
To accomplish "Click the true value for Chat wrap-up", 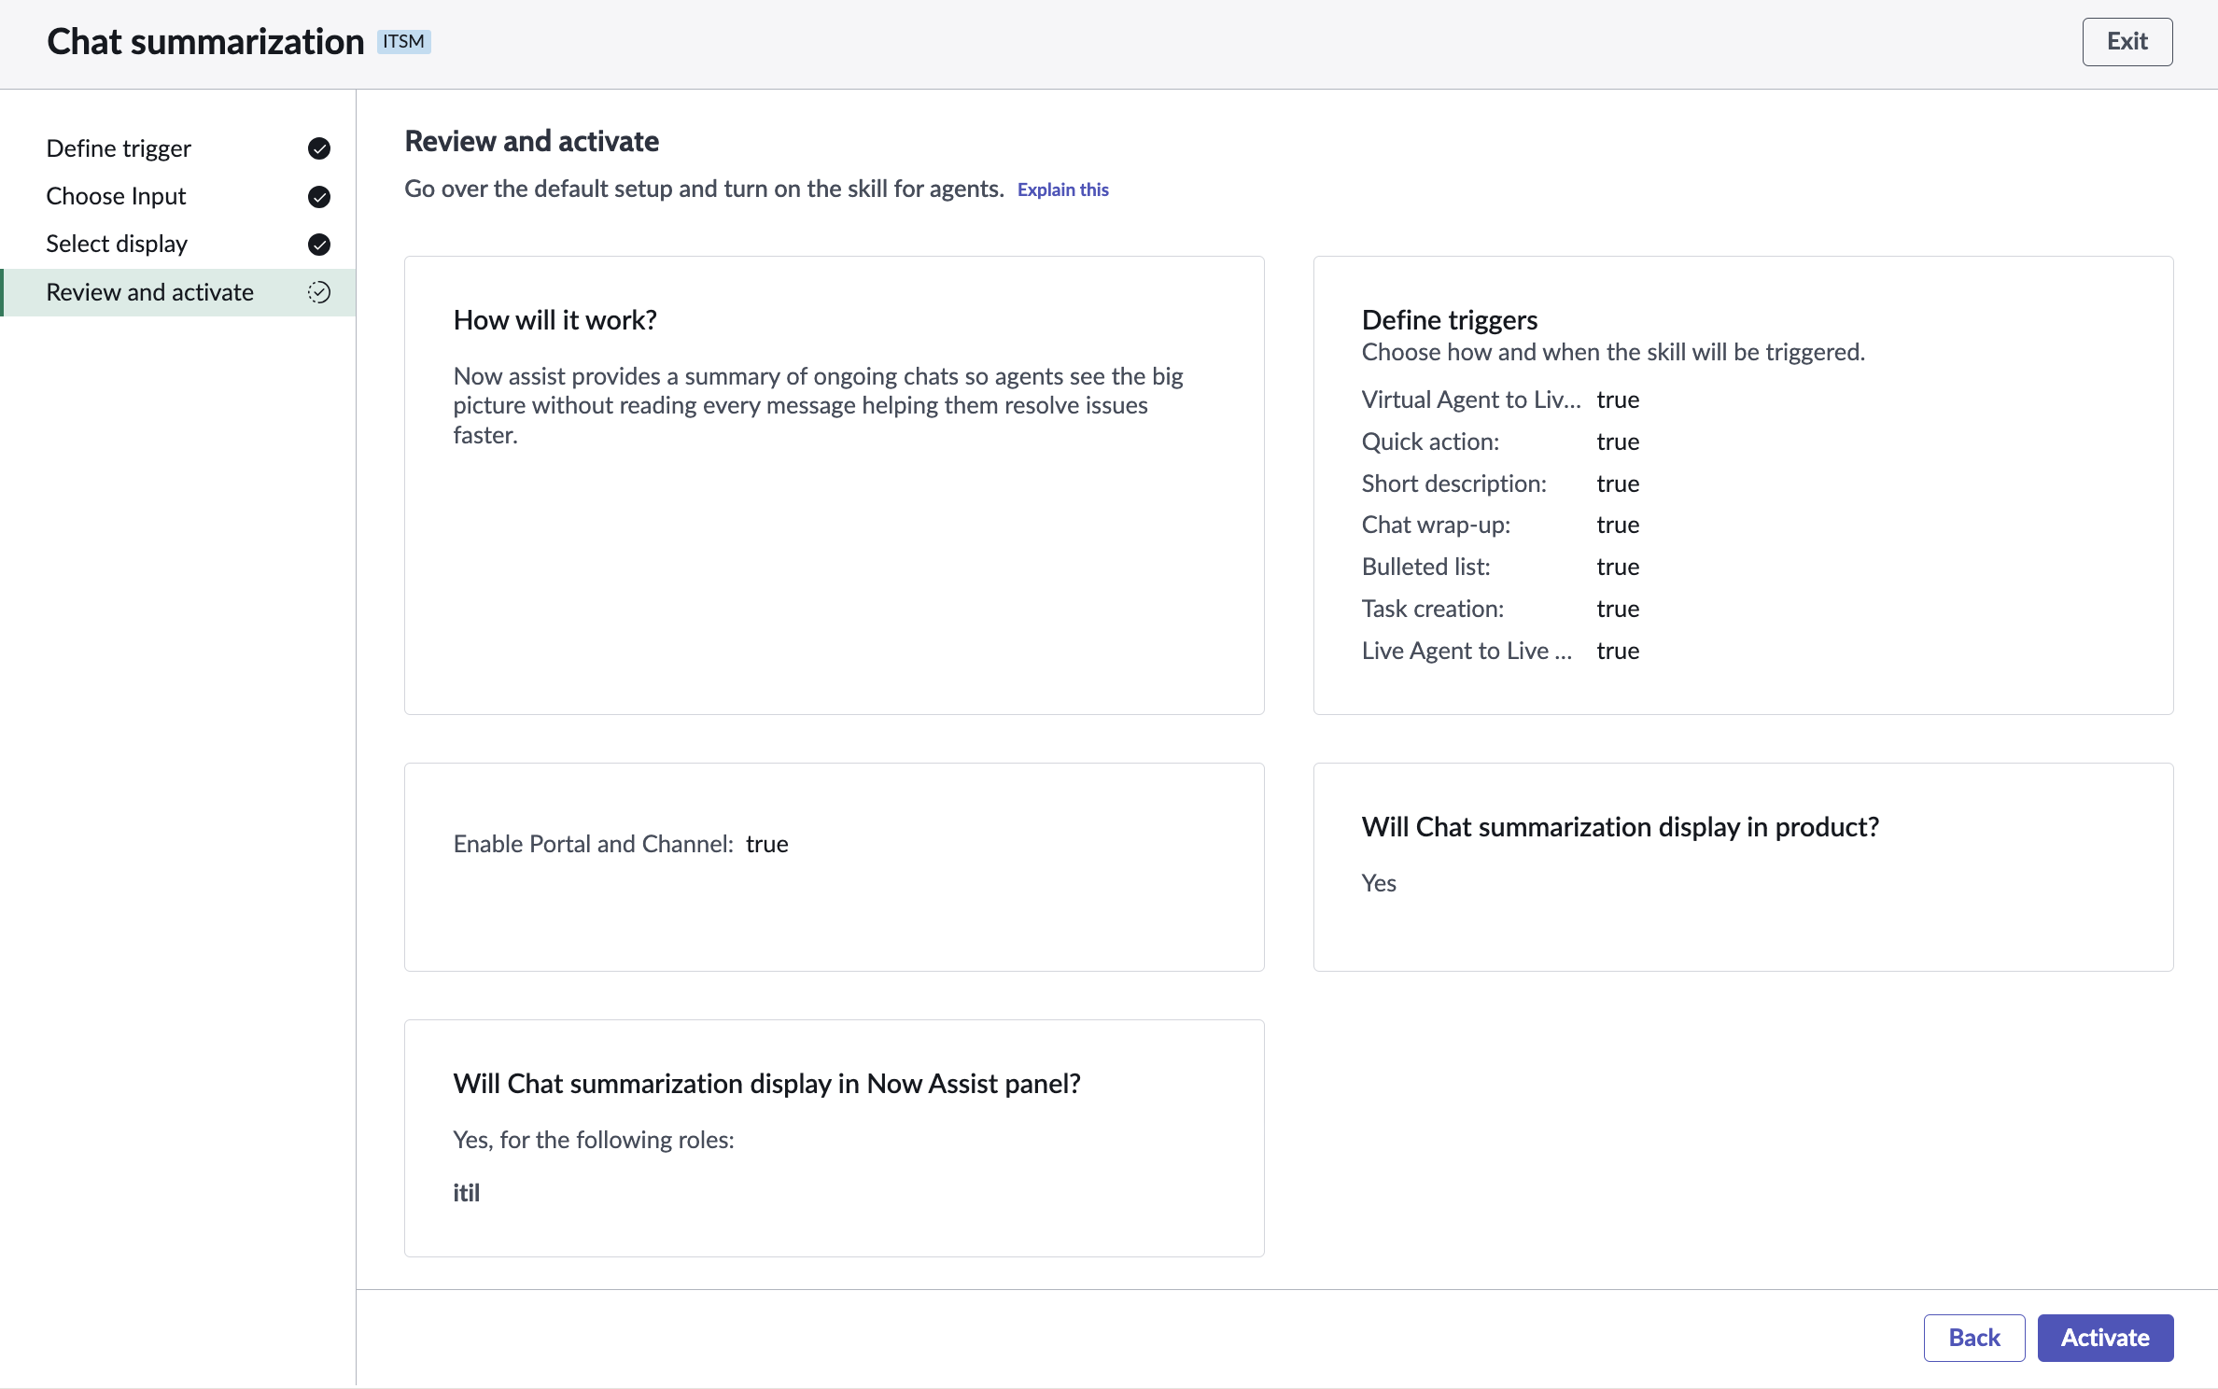I will tap(1618, 525).
